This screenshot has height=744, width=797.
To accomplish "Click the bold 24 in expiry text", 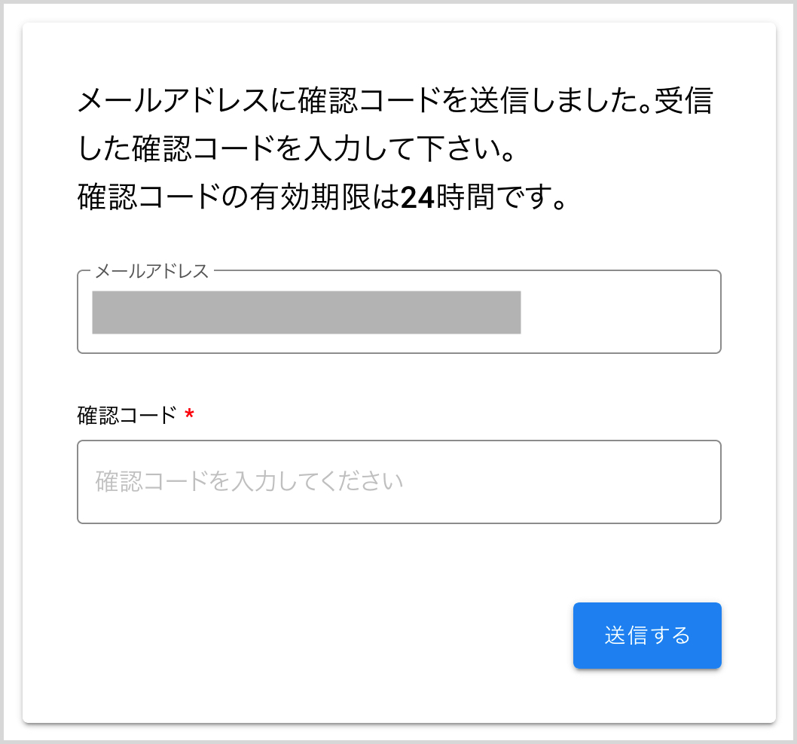I will point(417,197).
